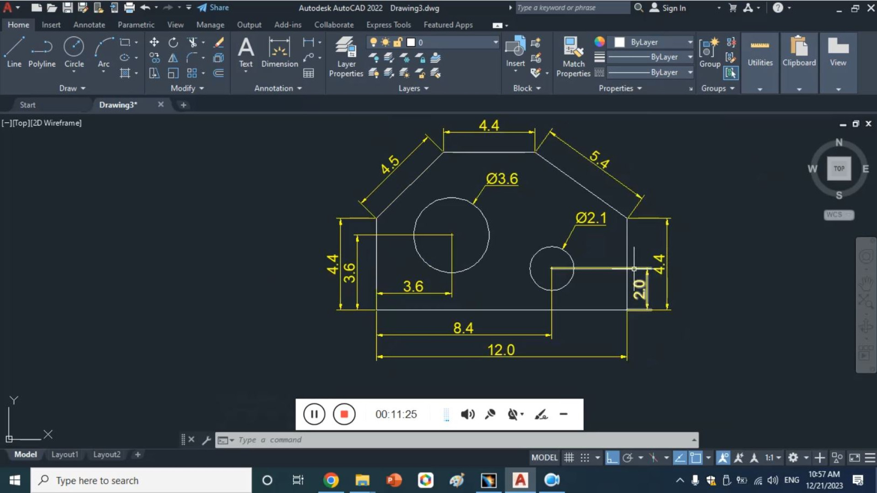Switch to the Annotate tab
877x493 pixels.
tap(89, 25)
